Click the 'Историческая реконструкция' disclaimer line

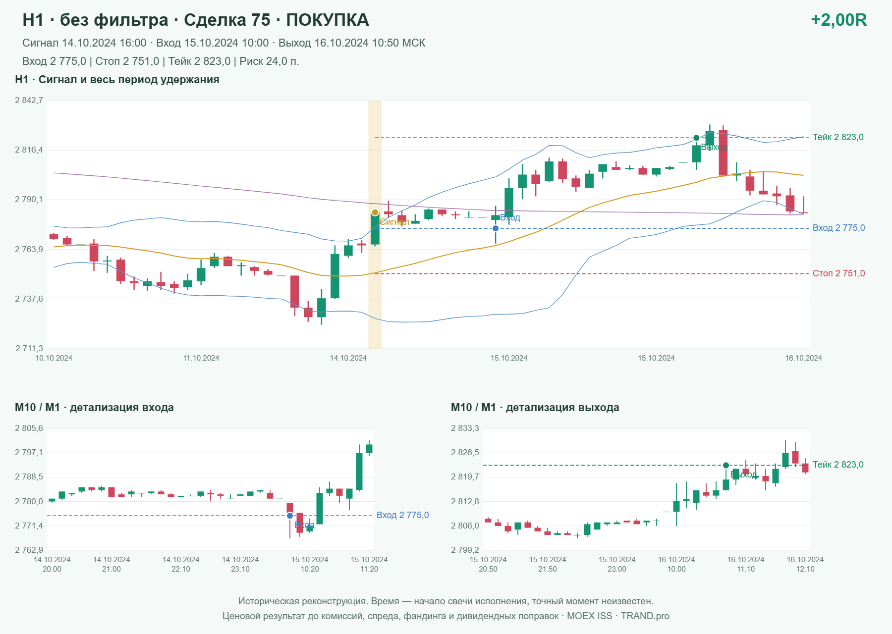[x=446, y=601]
